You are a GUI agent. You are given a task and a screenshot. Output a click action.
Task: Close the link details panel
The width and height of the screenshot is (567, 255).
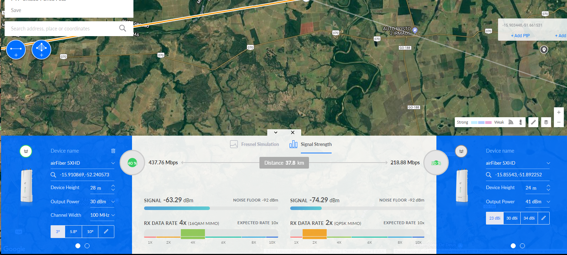click(x=293, y=132)
